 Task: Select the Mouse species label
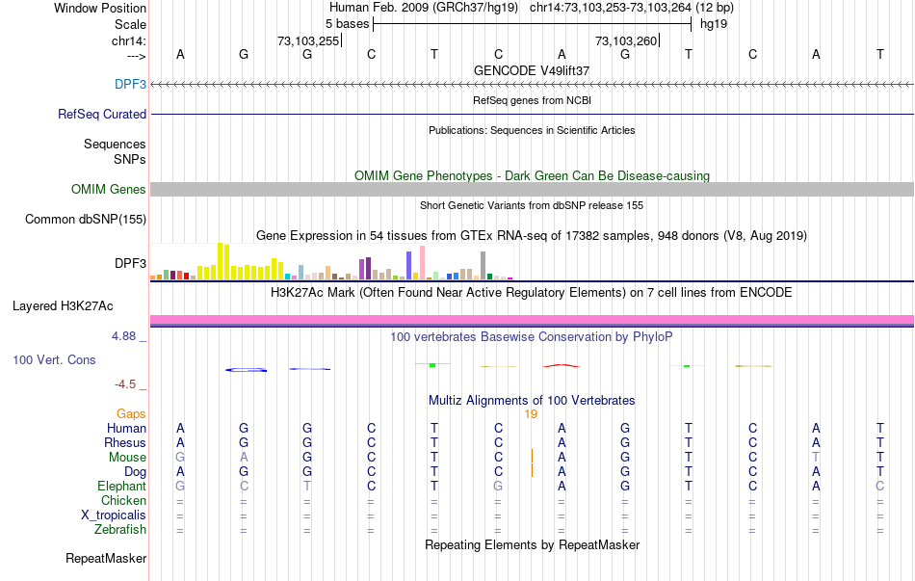(127, 458)
